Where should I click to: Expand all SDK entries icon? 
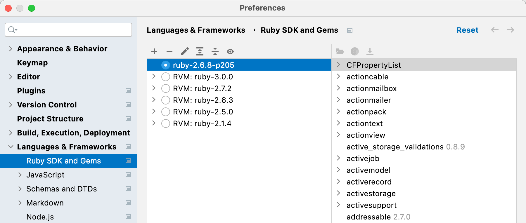[200, 52]
